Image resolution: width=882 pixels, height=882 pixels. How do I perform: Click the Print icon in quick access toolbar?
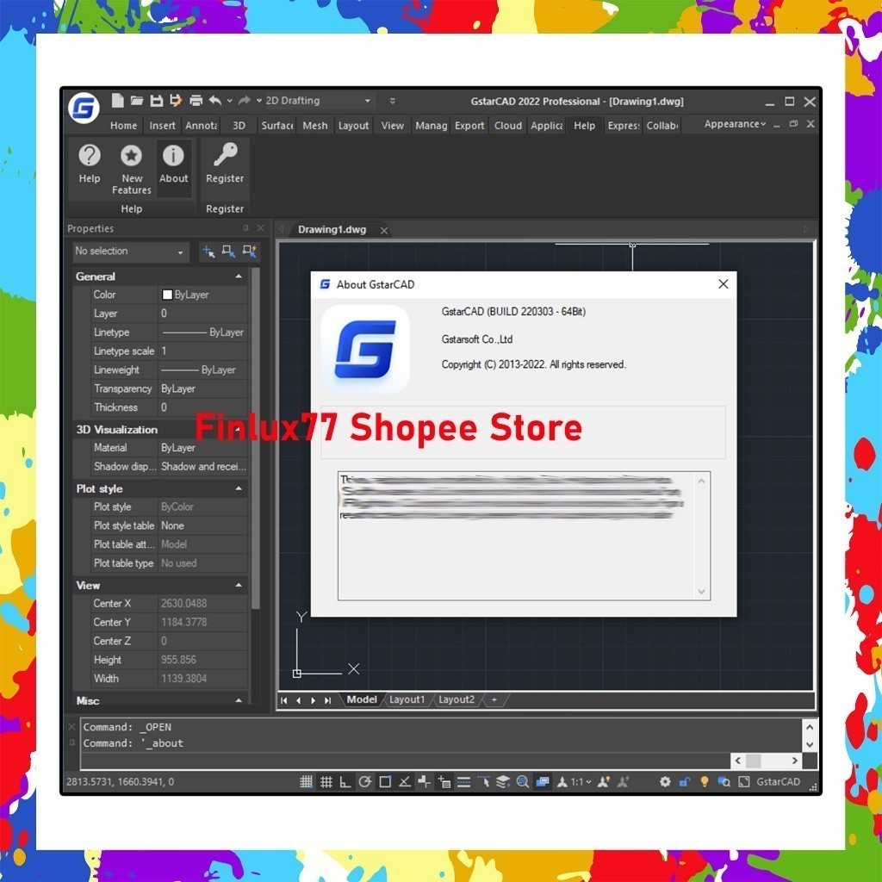(x=196, y=101)
